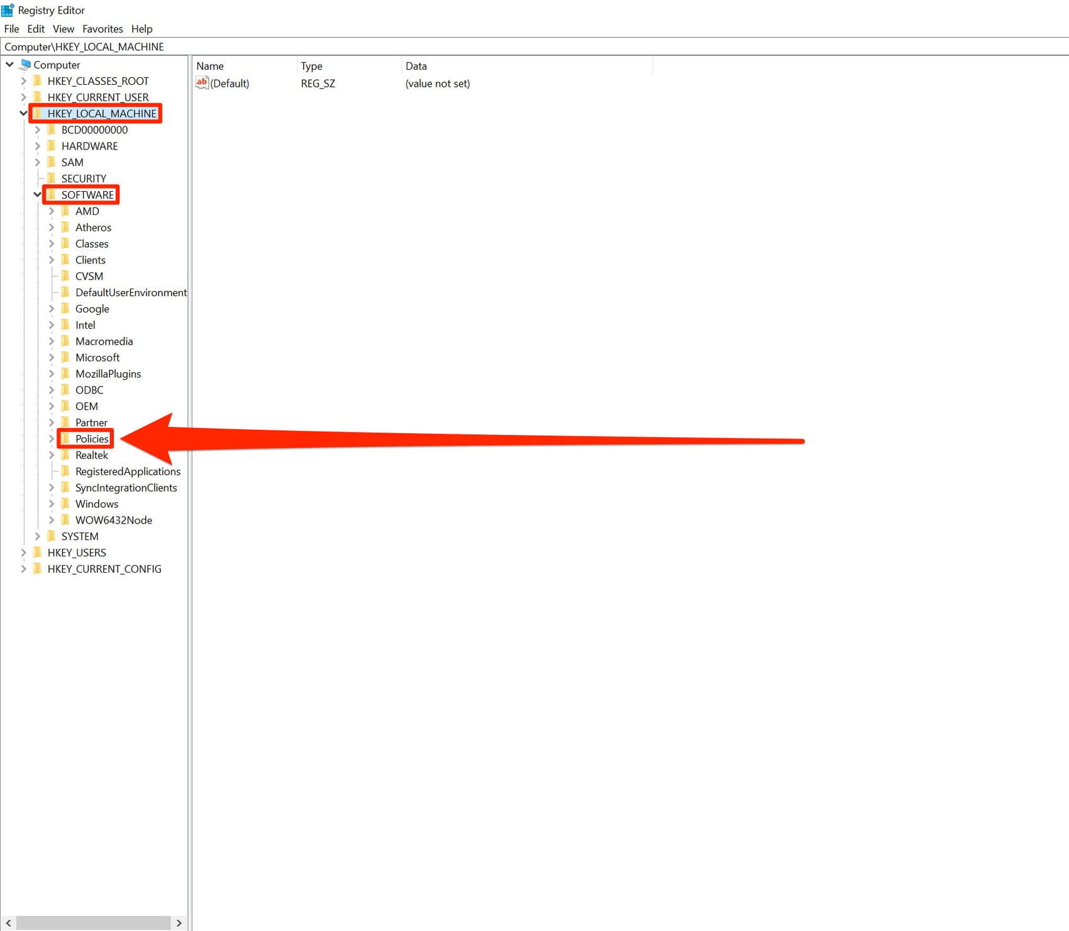Click the HKEY_CLASSES_ROOT folder icon

[38, 80]
